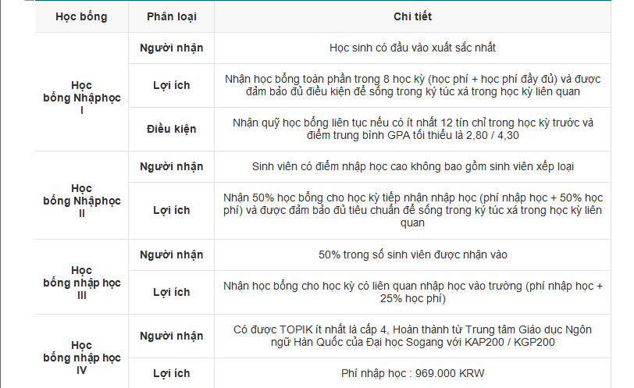
Task: Click text "50% trong số sinh viên được nhận vào"
Action: pyautogui.click(x=412, y=255)
